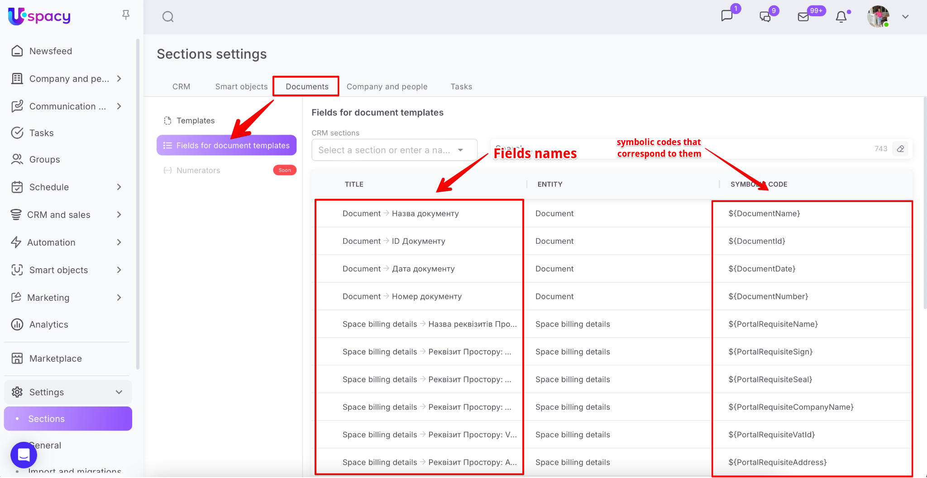Open the user profile dropdown arrow
927x478 pixels.
click(905, 17)
